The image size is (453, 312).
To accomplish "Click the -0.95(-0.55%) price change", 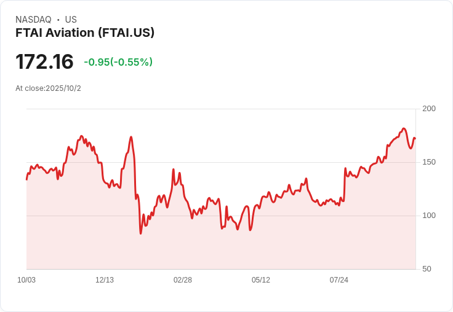I will [118, 62].
